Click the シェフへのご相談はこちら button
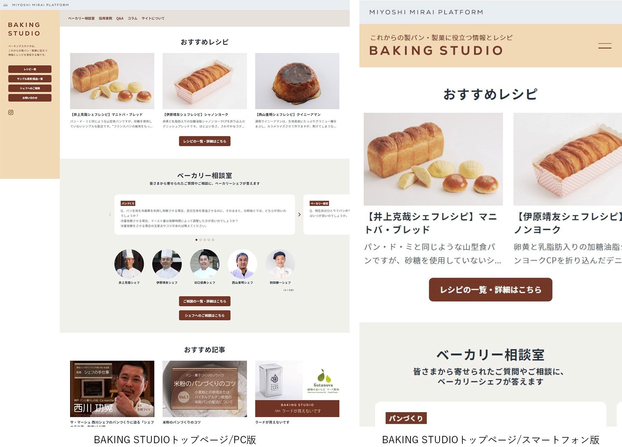Viewport: 622px width, 447px height. click(x=205, y=315)
